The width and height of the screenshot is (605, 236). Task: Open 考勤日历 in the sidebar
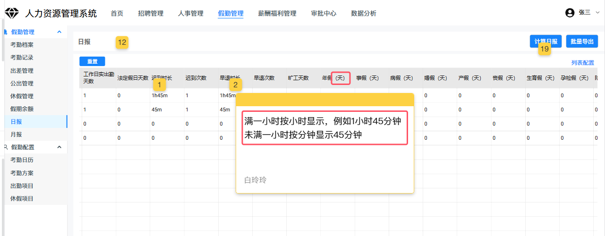point(22,160)
